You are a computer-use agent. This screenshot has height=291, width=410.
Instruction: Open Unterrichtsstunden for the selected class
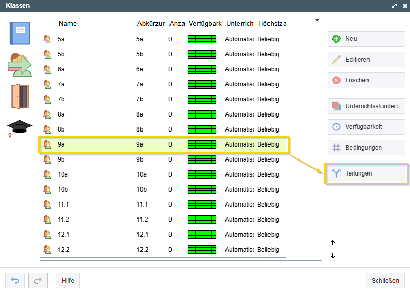[366, 106]
